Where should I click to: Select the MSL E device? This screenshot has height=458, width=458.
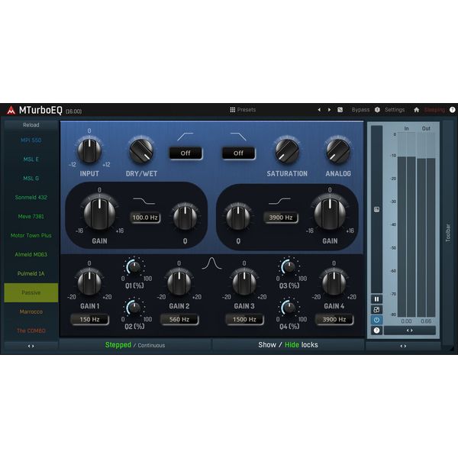point(31,160)
